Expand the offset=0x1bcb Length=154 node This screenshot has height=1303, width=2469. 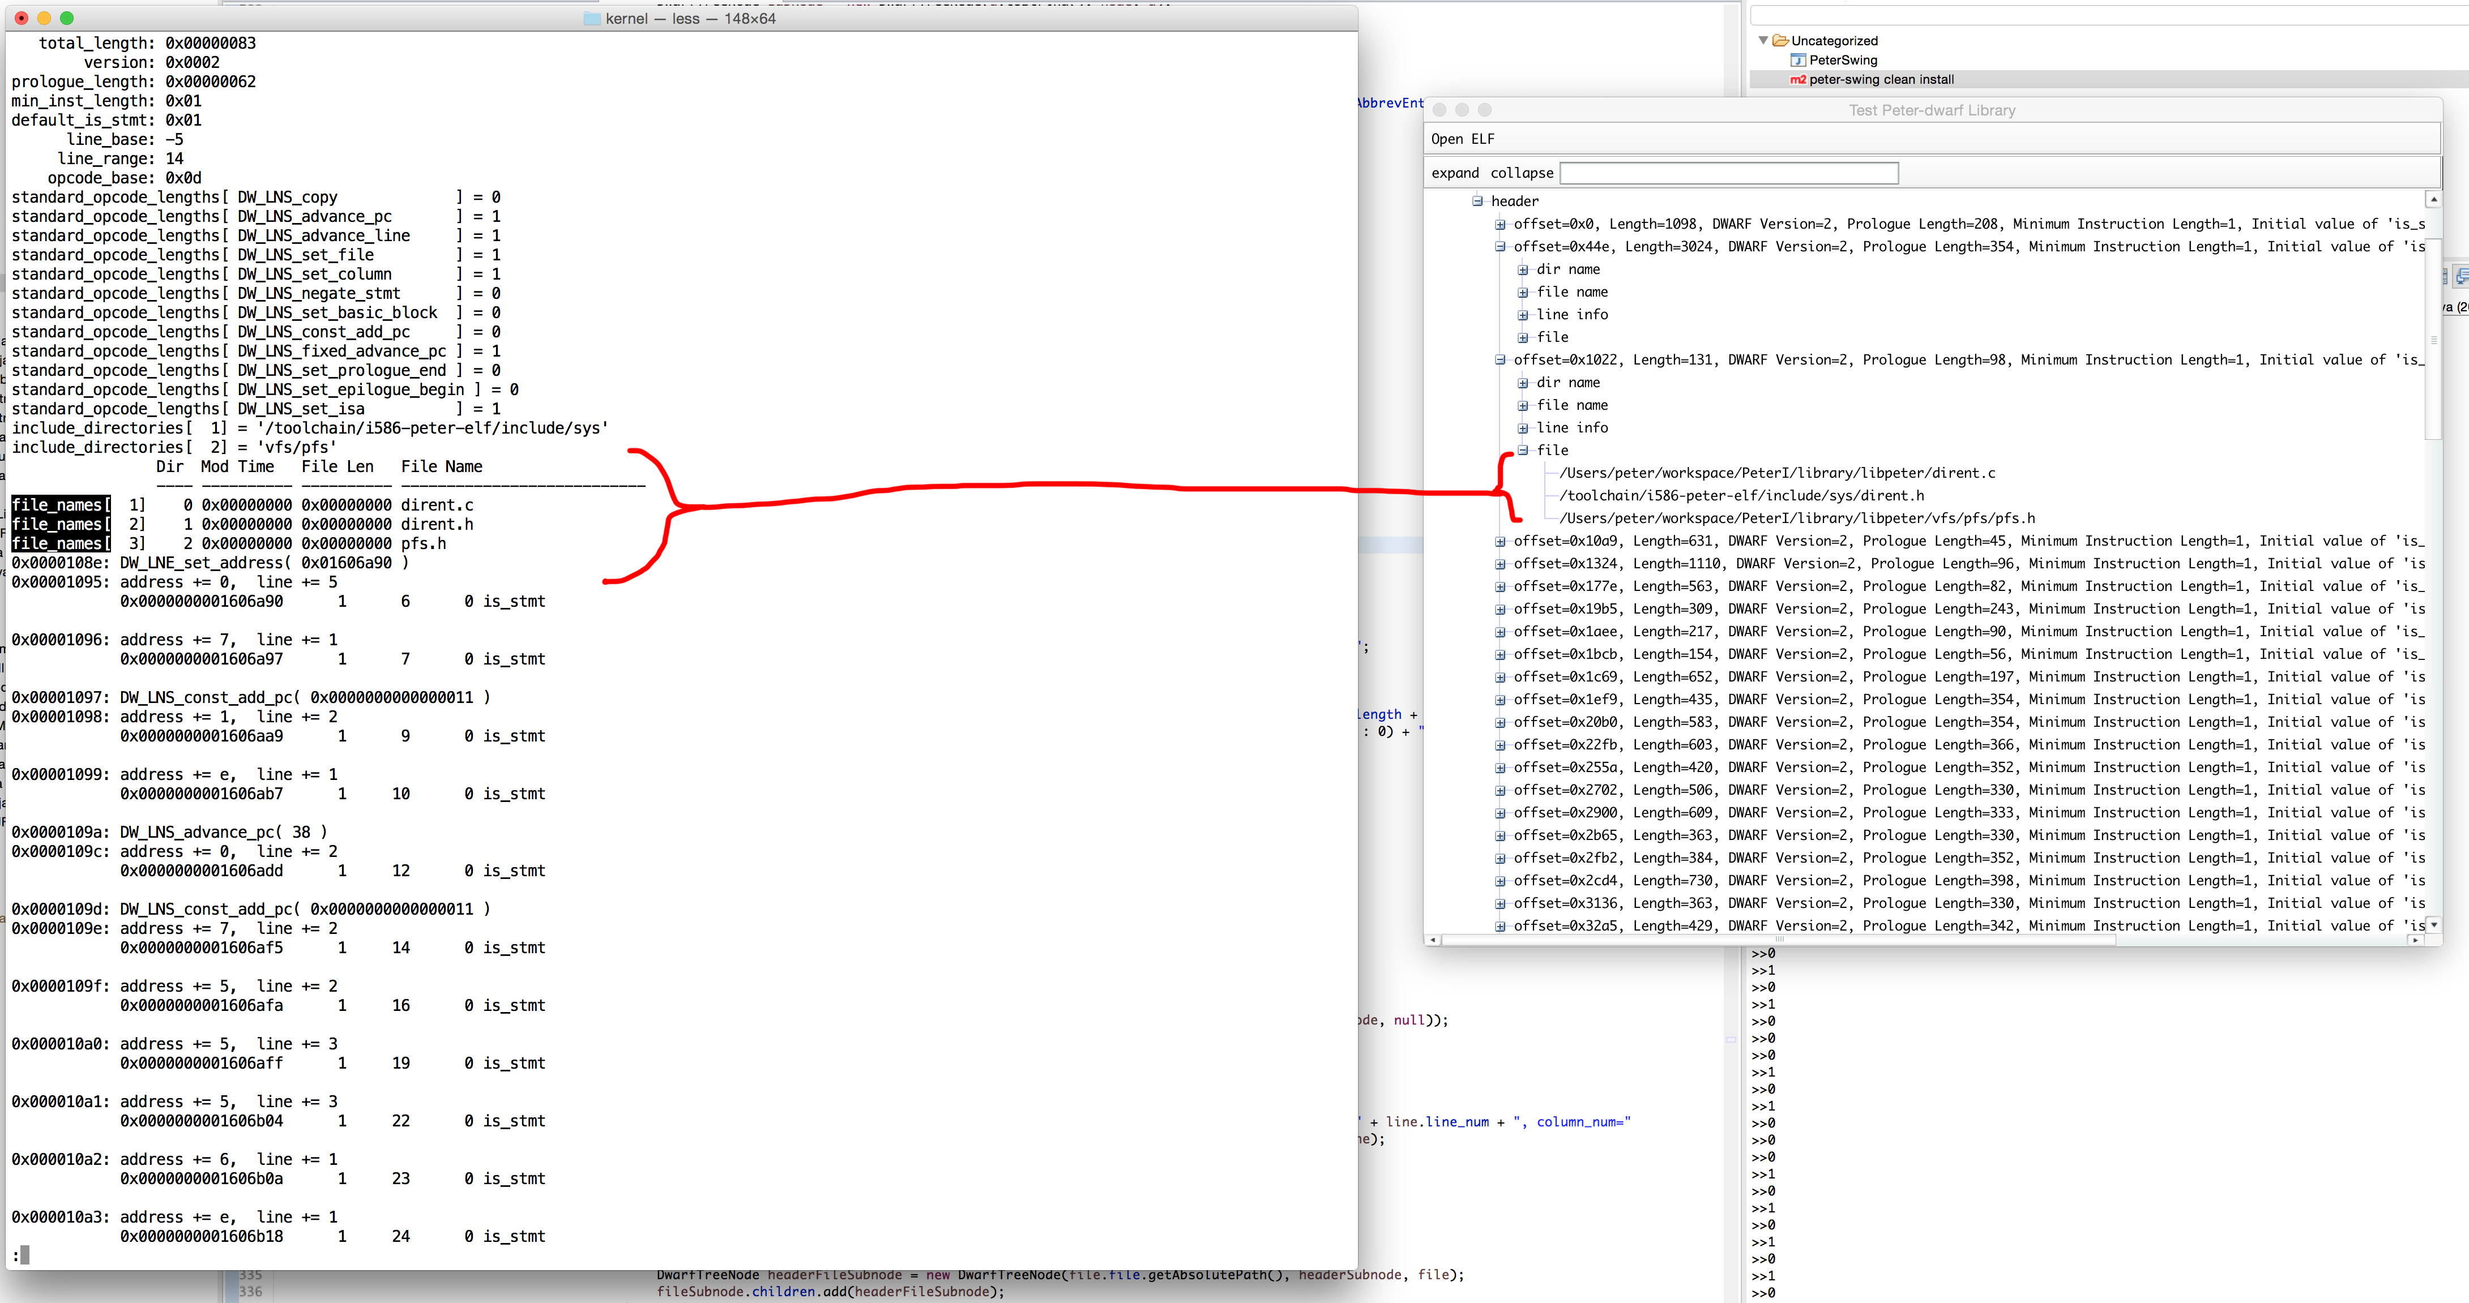(1500, 654)
